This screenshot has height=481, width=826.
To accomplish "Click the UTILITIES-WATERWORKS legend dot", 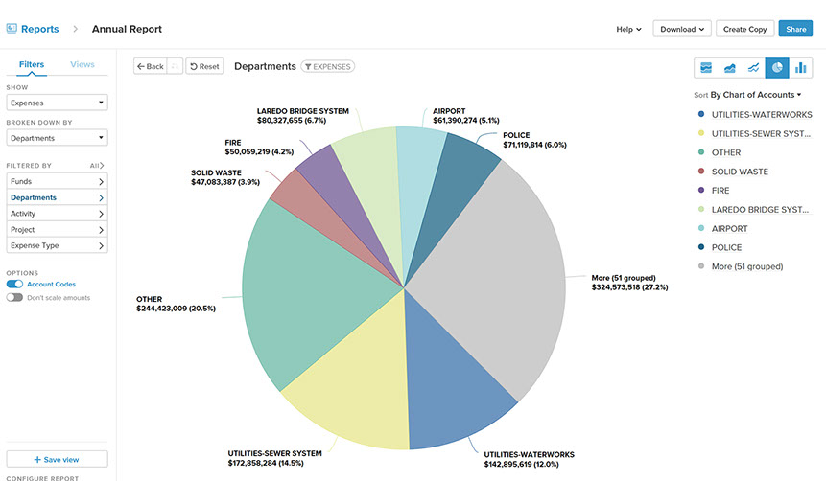I will 701,114.
